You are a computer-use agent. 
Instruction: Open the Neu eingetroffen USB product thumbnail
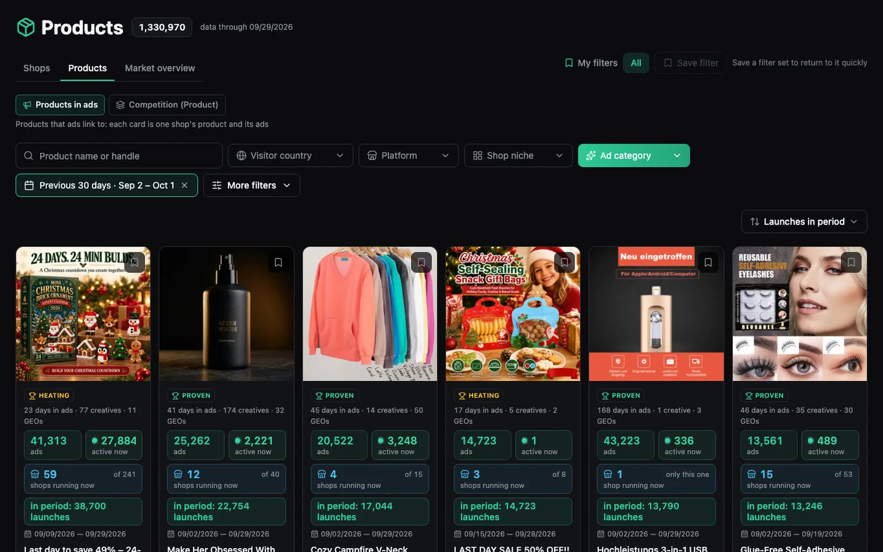click(656, 314)
